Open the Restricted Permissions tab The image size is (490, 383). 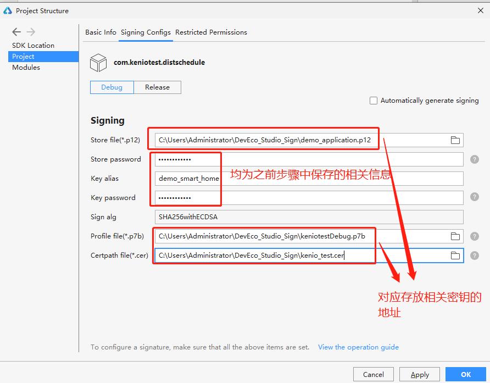[x=211, y=32]
